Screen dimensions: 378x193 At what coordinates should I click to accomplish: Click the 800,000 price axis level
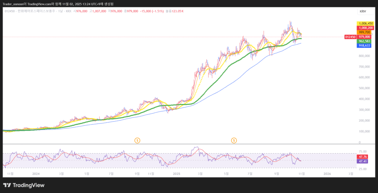click(364, 56)
